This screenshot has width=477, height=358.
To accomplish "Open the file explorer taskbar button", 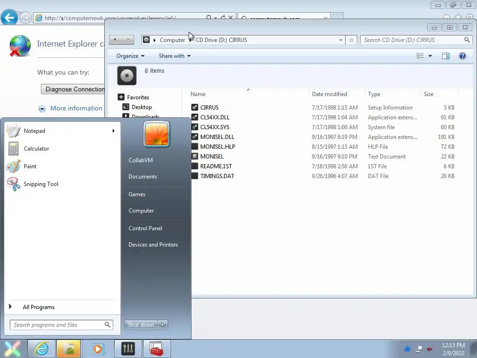I will click(x=68, y=349).
